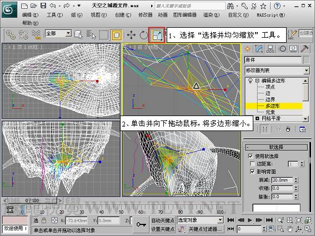Open a file with the folder icon
This screenshot has height=236, width=315.
(33, 6)
